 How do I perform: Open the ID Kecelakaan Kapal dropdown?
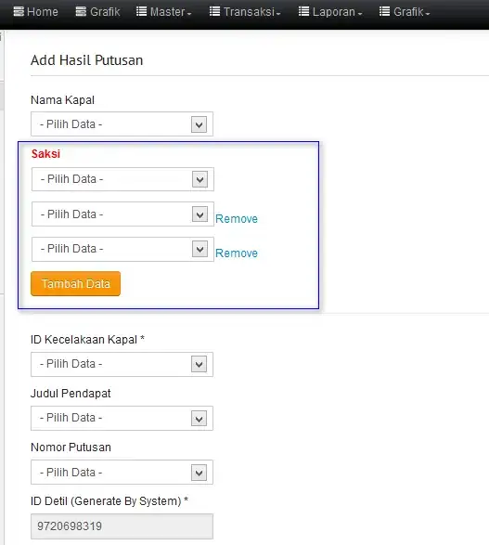click(x=122, y=364)
